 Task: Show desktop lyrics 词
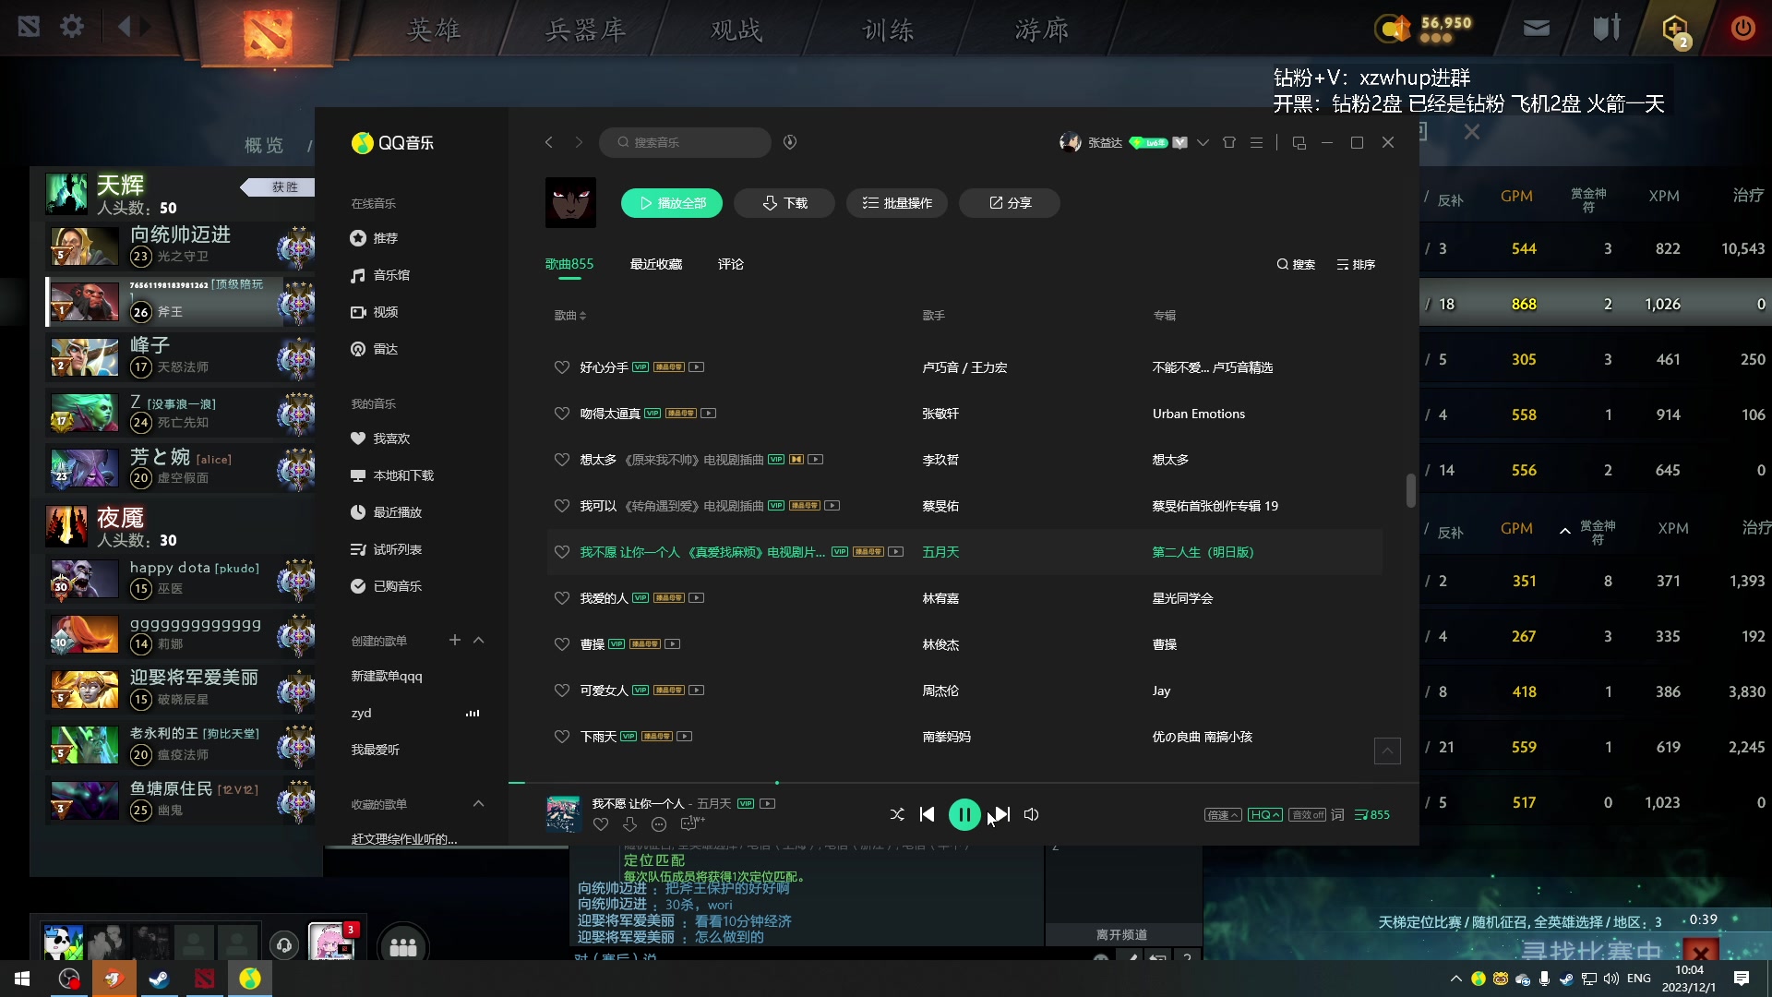point(1337,814)
